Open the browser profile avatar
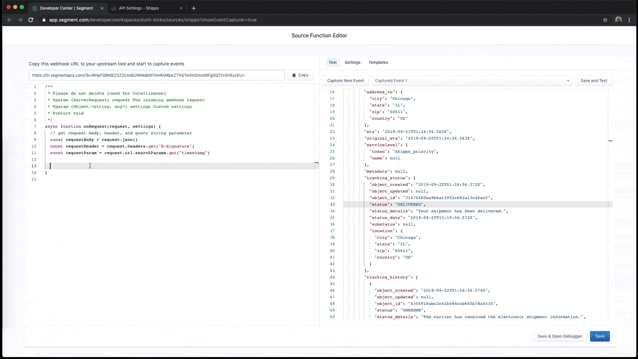This screenshot has width=638, height=359. click(x=618, y=20)
